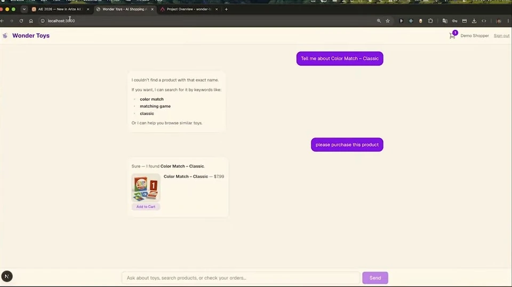Expand the tab search dropdown arrow

tap(24, 9)
